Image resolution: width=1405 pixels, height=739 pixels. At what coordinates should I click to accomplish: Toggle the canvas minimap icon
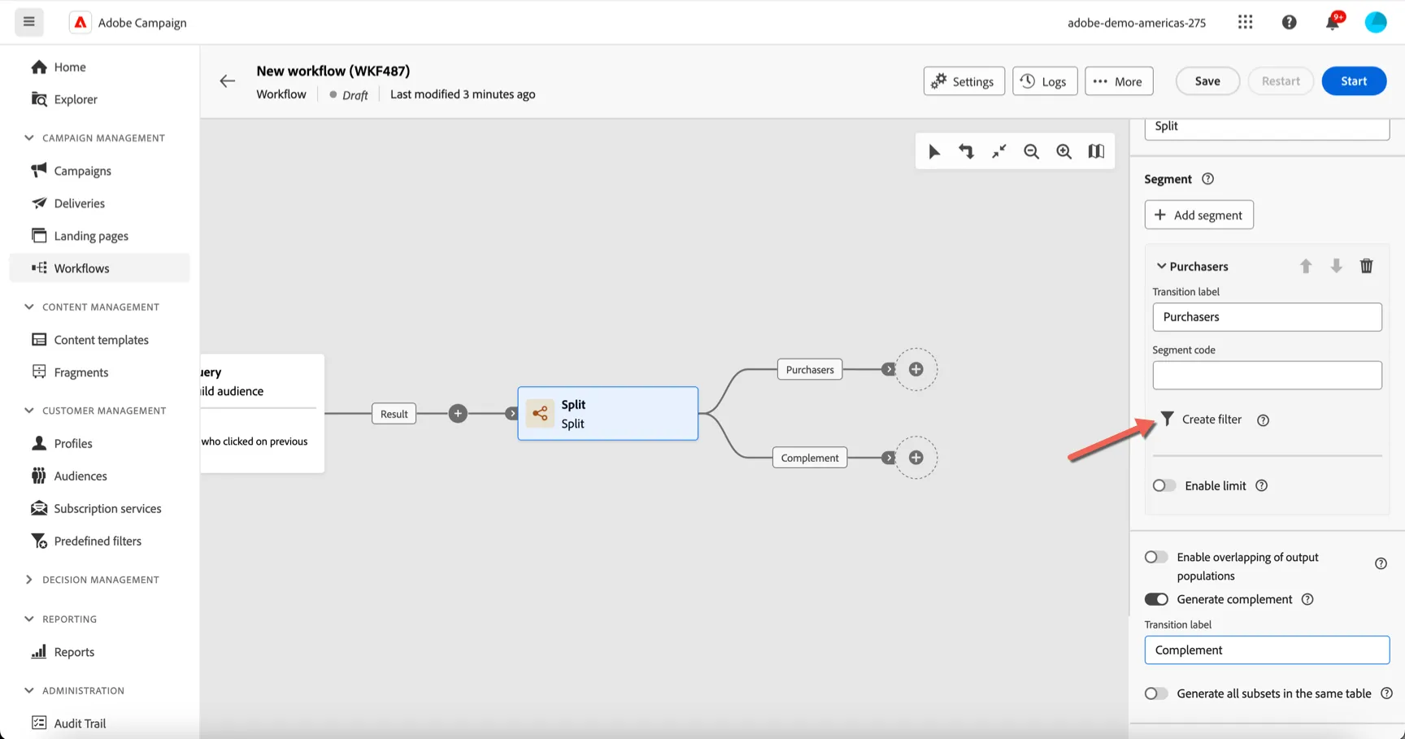(x=1096, y=151)
